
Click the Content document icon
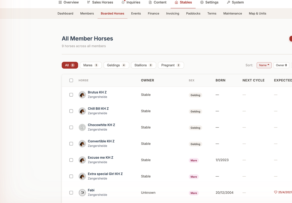pos(150,2)
